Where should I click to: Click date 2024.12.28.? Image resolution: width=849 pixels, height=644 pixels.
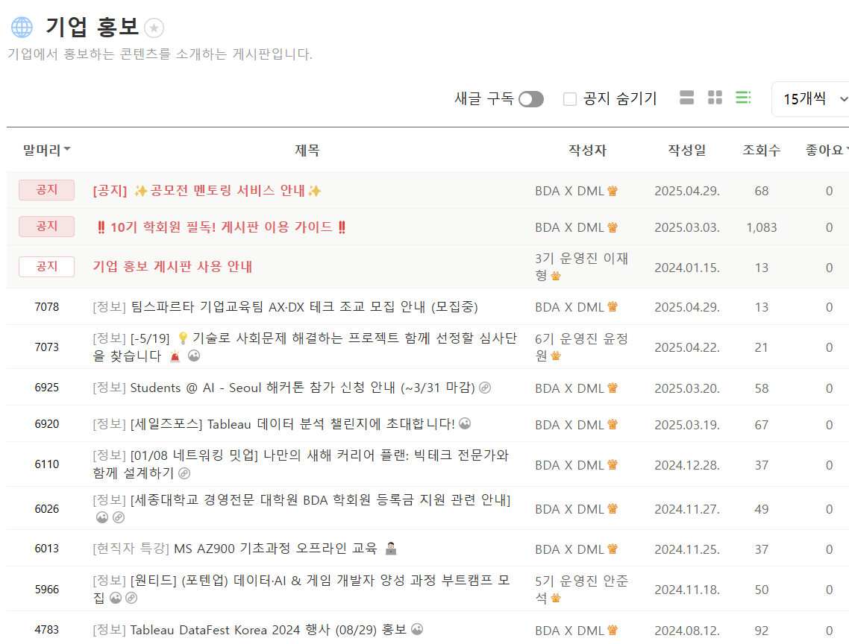click(x=687, y=465)
